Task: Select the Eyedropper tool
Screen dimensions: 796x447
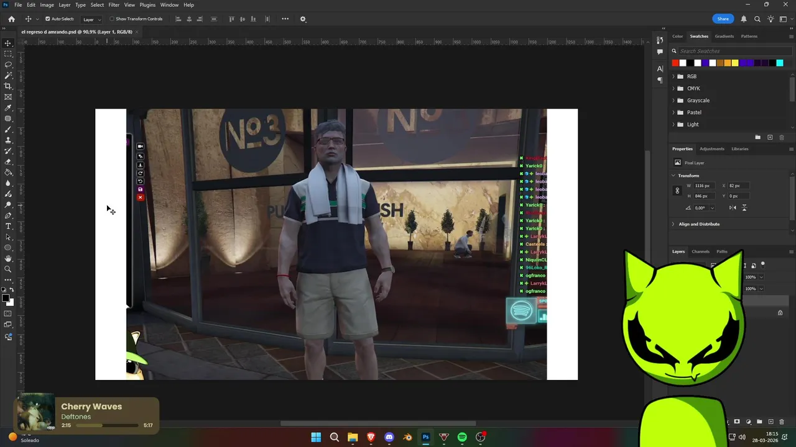Action: pos(8,108)
